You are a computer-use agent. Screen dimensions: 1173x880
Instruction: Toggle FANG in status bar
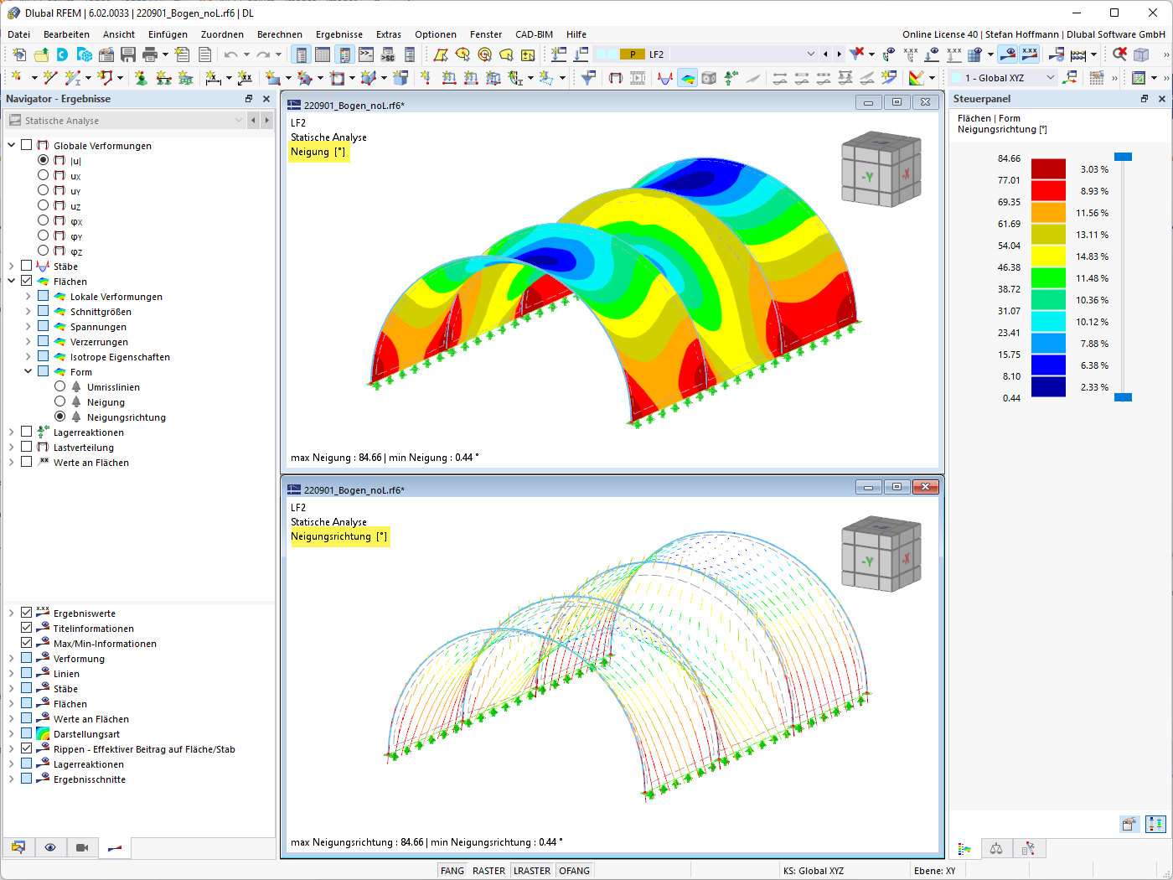[x=452, y=871]
